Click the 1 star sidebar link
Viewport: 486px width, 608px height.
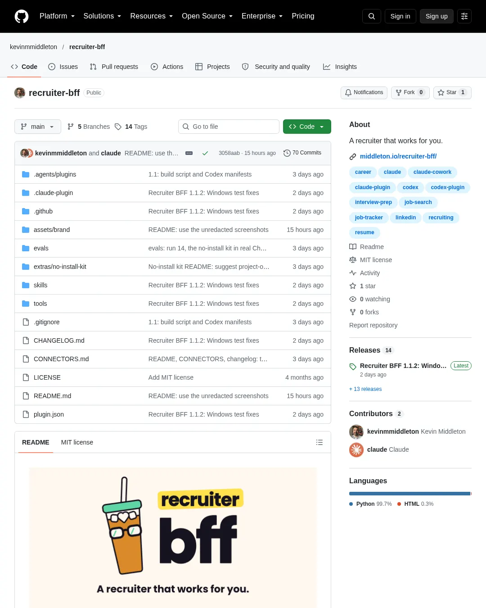363,286
